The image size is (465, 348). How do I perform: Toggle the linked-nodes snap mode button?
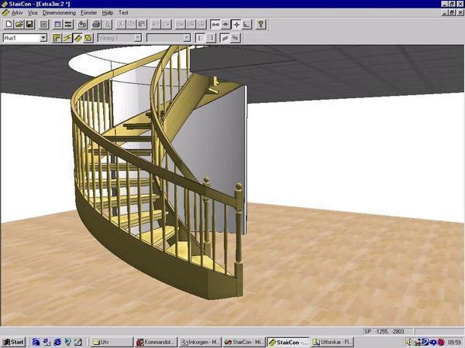point(215,24)
